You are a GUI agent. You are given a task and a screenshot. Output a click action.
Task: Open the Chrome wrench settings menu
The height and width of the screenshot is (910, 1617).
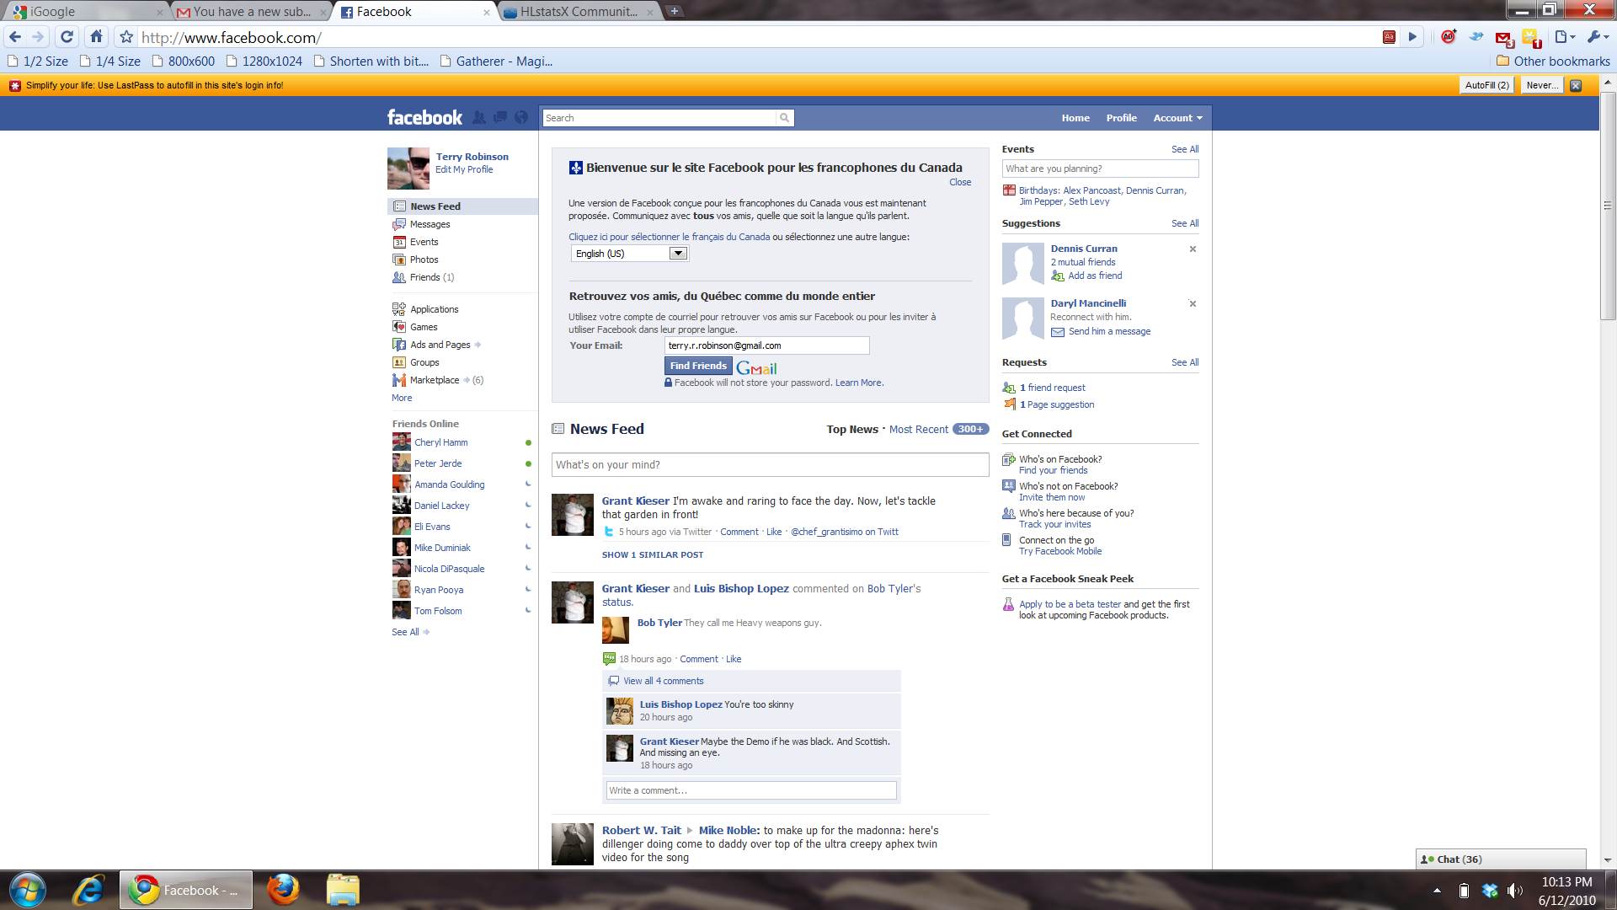click(x=1597, y=36)
